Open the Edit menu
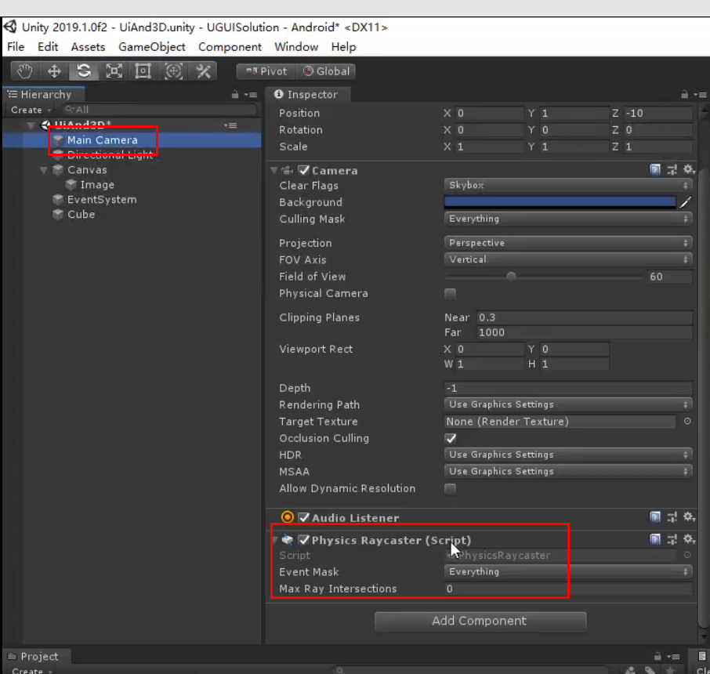Image resolution: width=710 pixels, height=674 pixels. (48, 47)
